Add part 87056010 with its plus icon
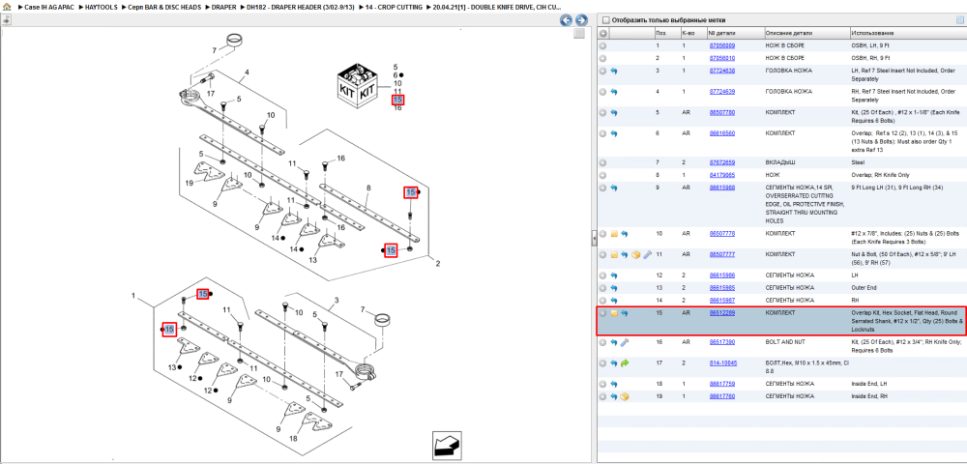Screen dimensions: 967x464 click(603, 58)
